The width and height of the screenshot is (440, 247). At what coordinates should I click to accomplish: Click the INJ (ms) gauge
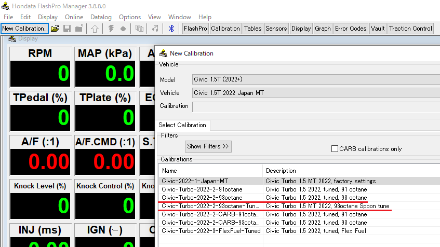(40, 235)
